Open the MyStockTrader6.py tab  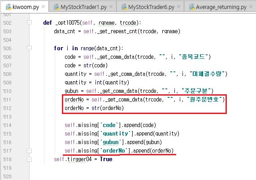click(151, 7)
